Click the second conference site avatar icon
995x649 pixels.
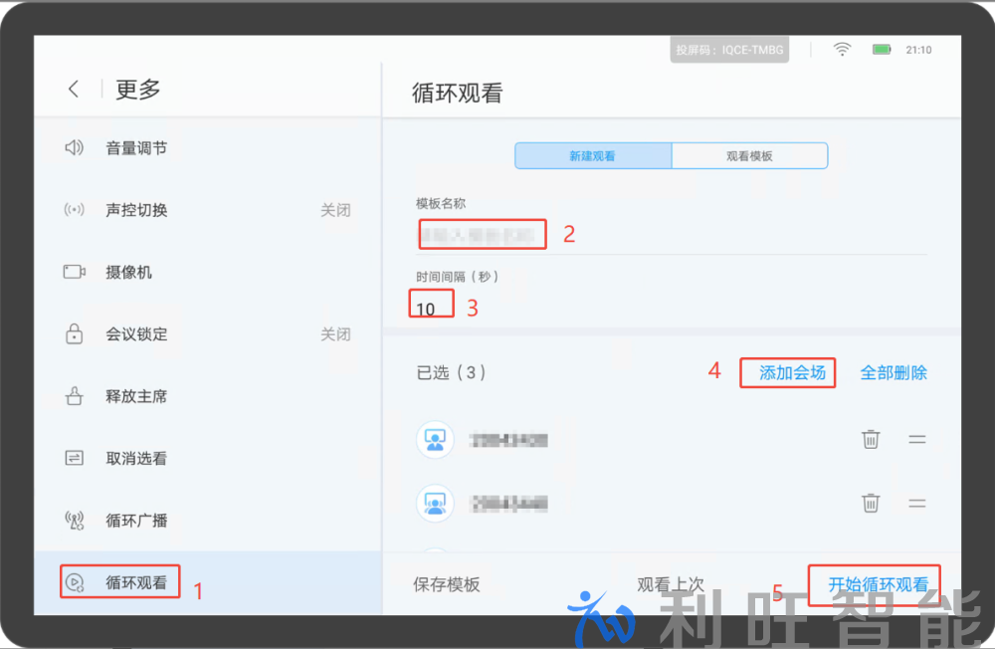(x=436, y=504)
